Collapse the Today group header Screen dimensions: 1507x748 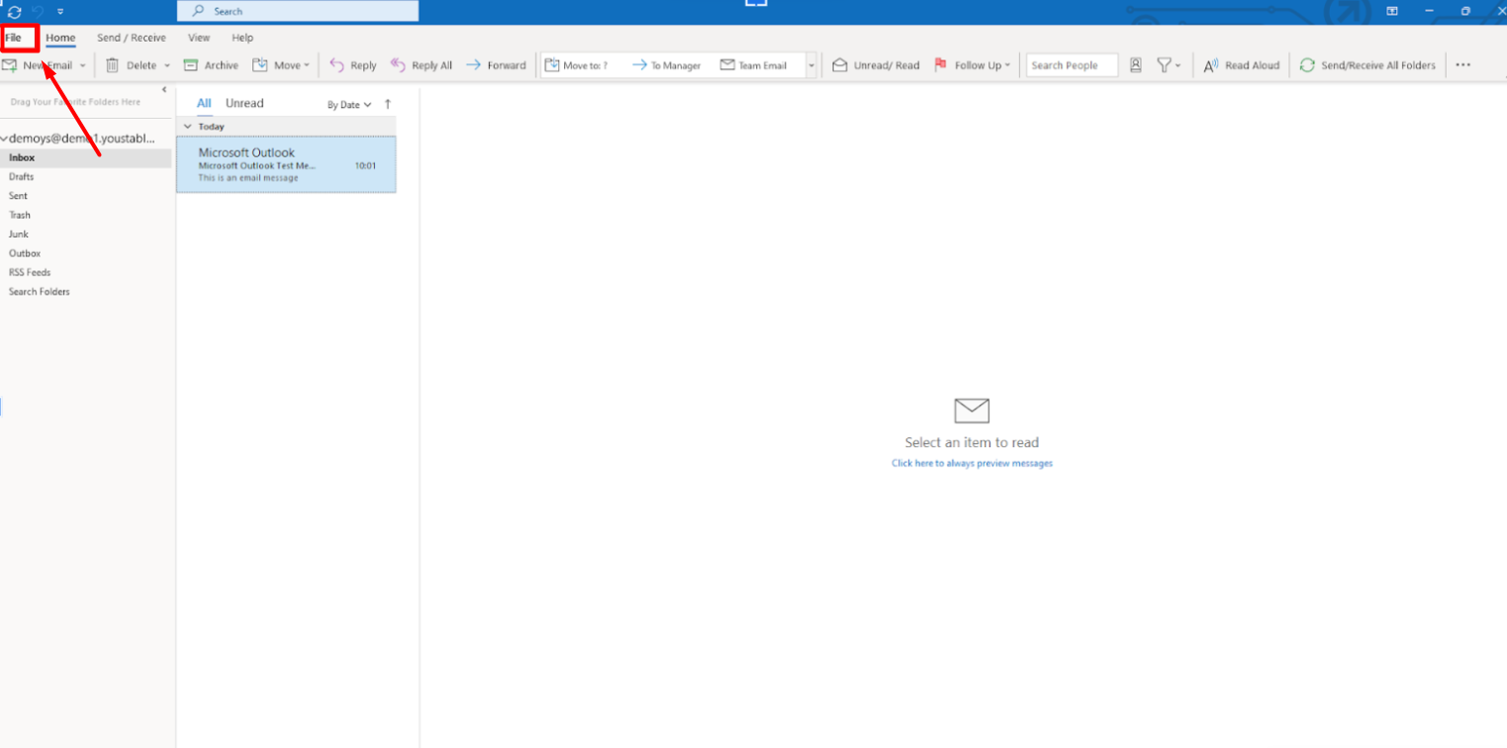tap(188, 127)
